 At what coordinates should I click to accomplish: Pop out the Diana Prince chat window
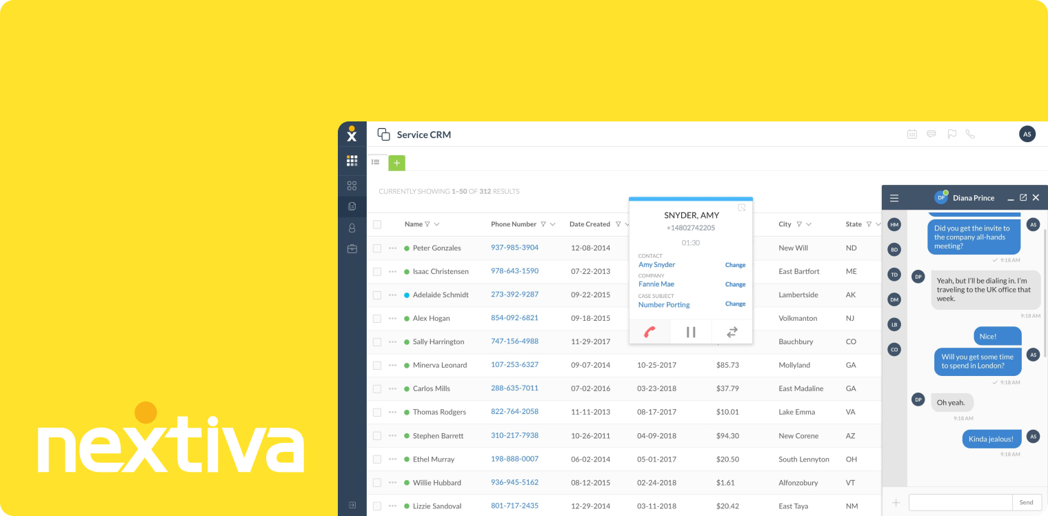(x=1023, y=197)
